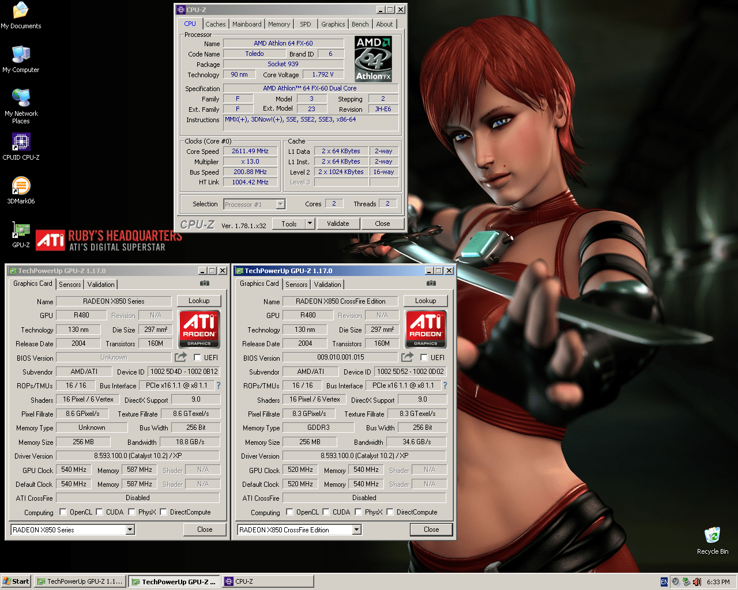The height and width of the screenshot is (590, 738).
Task: Click Bus Interface question mark in left GPU-Z
Action: 219,385
